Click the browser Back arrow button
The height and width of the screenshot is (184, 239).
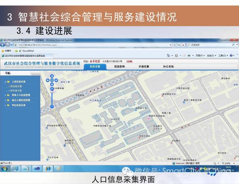tap(3, 45)
